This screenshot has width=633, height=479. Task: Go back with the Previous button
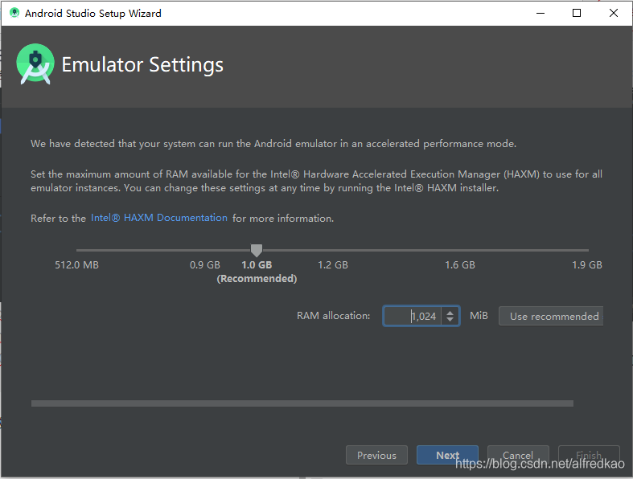point(376,455)
